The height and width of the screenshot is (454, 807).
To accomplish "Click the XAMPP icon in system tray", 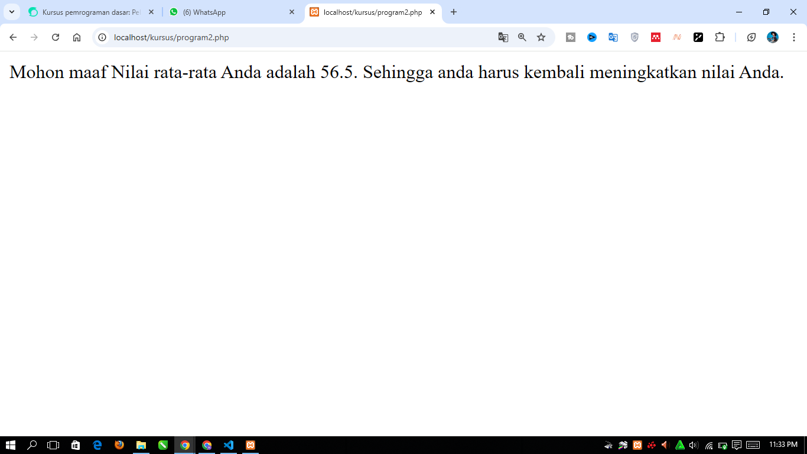I will coord(637,445).
